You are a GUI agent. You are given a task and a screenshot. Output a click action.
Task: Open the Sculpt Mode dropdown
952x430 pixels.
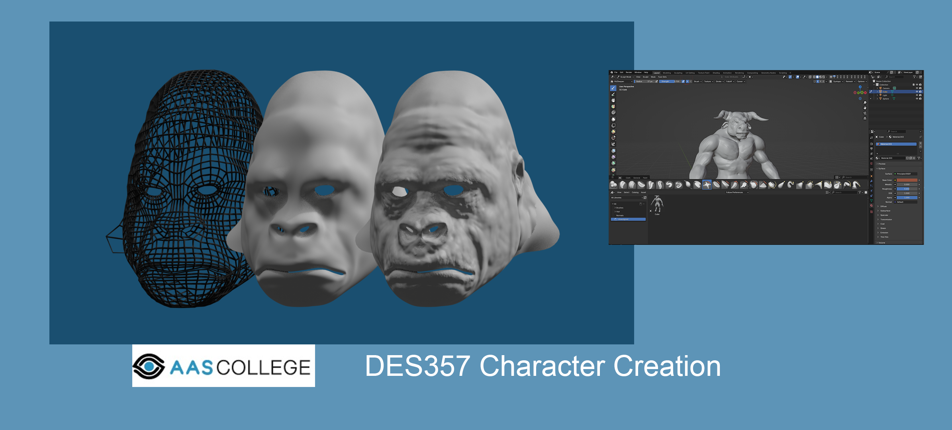tap(626, 77)
